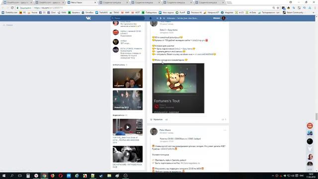Click the VK header search field
Viewport: 318px width, 179px height.
(128, 18)
